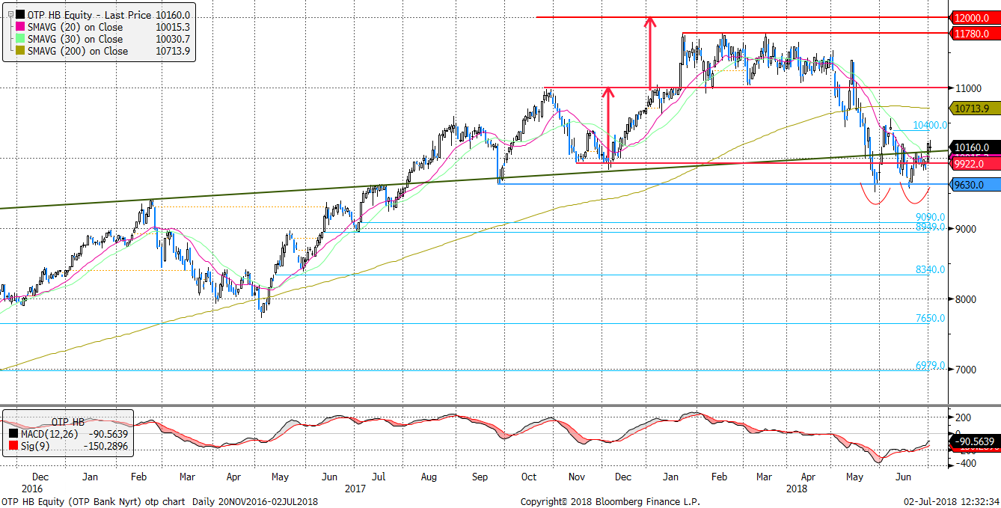Click the light blue 10400.0 level label
The height and width of the screenshot is (508, 1001).
[x=931, y=125]
